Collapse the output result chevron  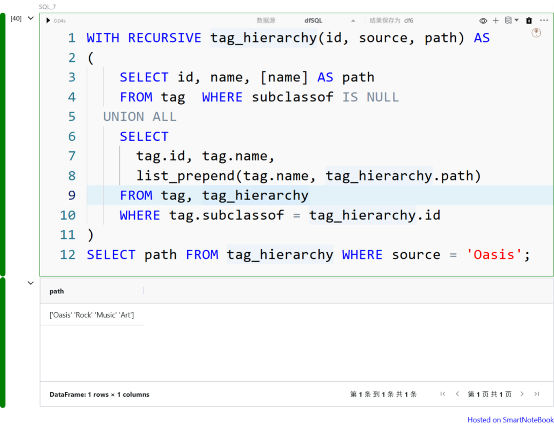point(31,283)
